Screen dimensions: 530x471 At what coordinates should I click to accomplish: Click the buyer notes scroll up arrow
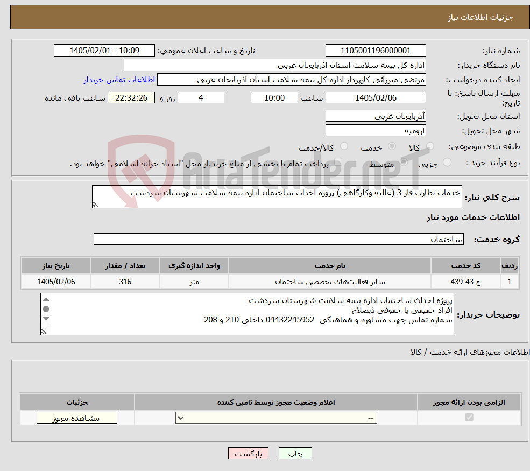click(x=46, y=300)
